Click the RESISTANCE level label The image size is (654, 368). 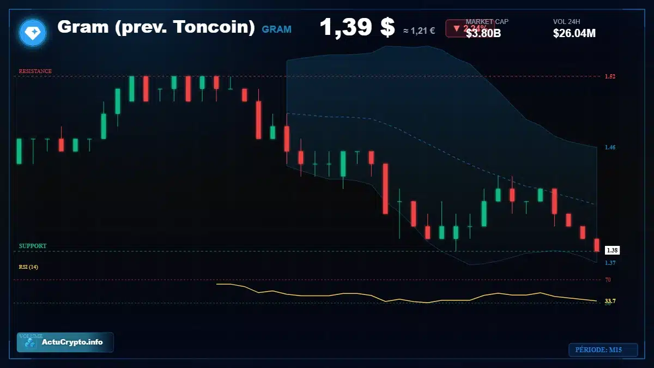[x=35, y=71]
